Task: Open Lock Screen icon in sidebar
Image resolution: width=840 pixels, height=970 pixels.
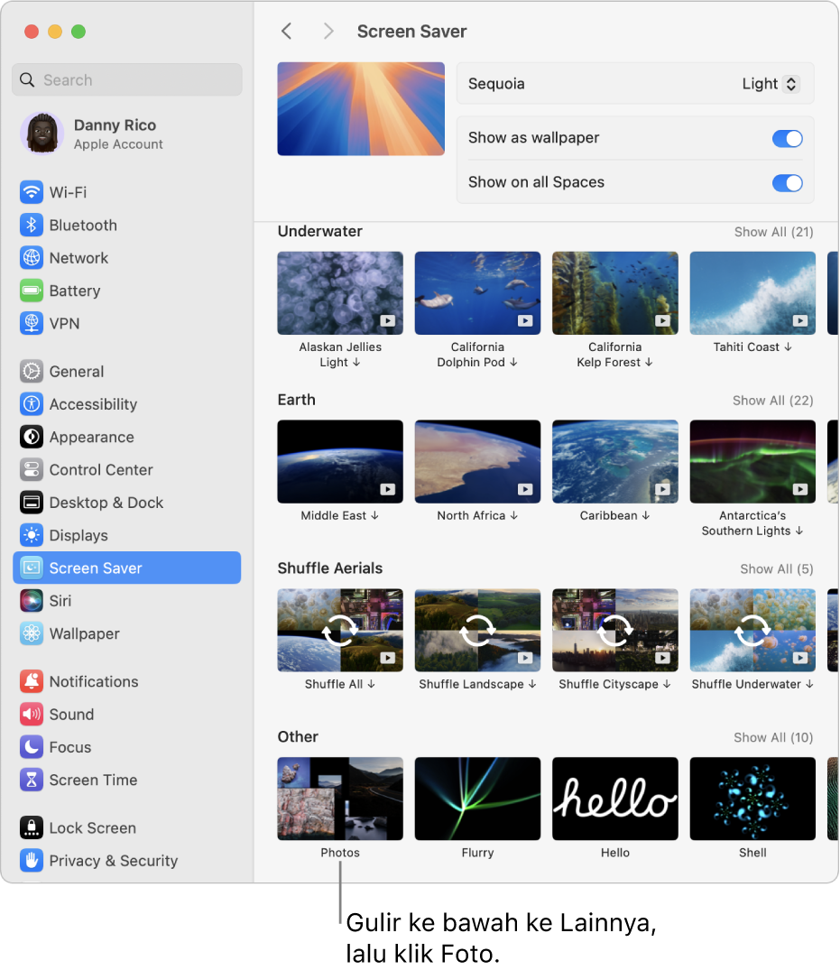Action: (x=31, y=827)
